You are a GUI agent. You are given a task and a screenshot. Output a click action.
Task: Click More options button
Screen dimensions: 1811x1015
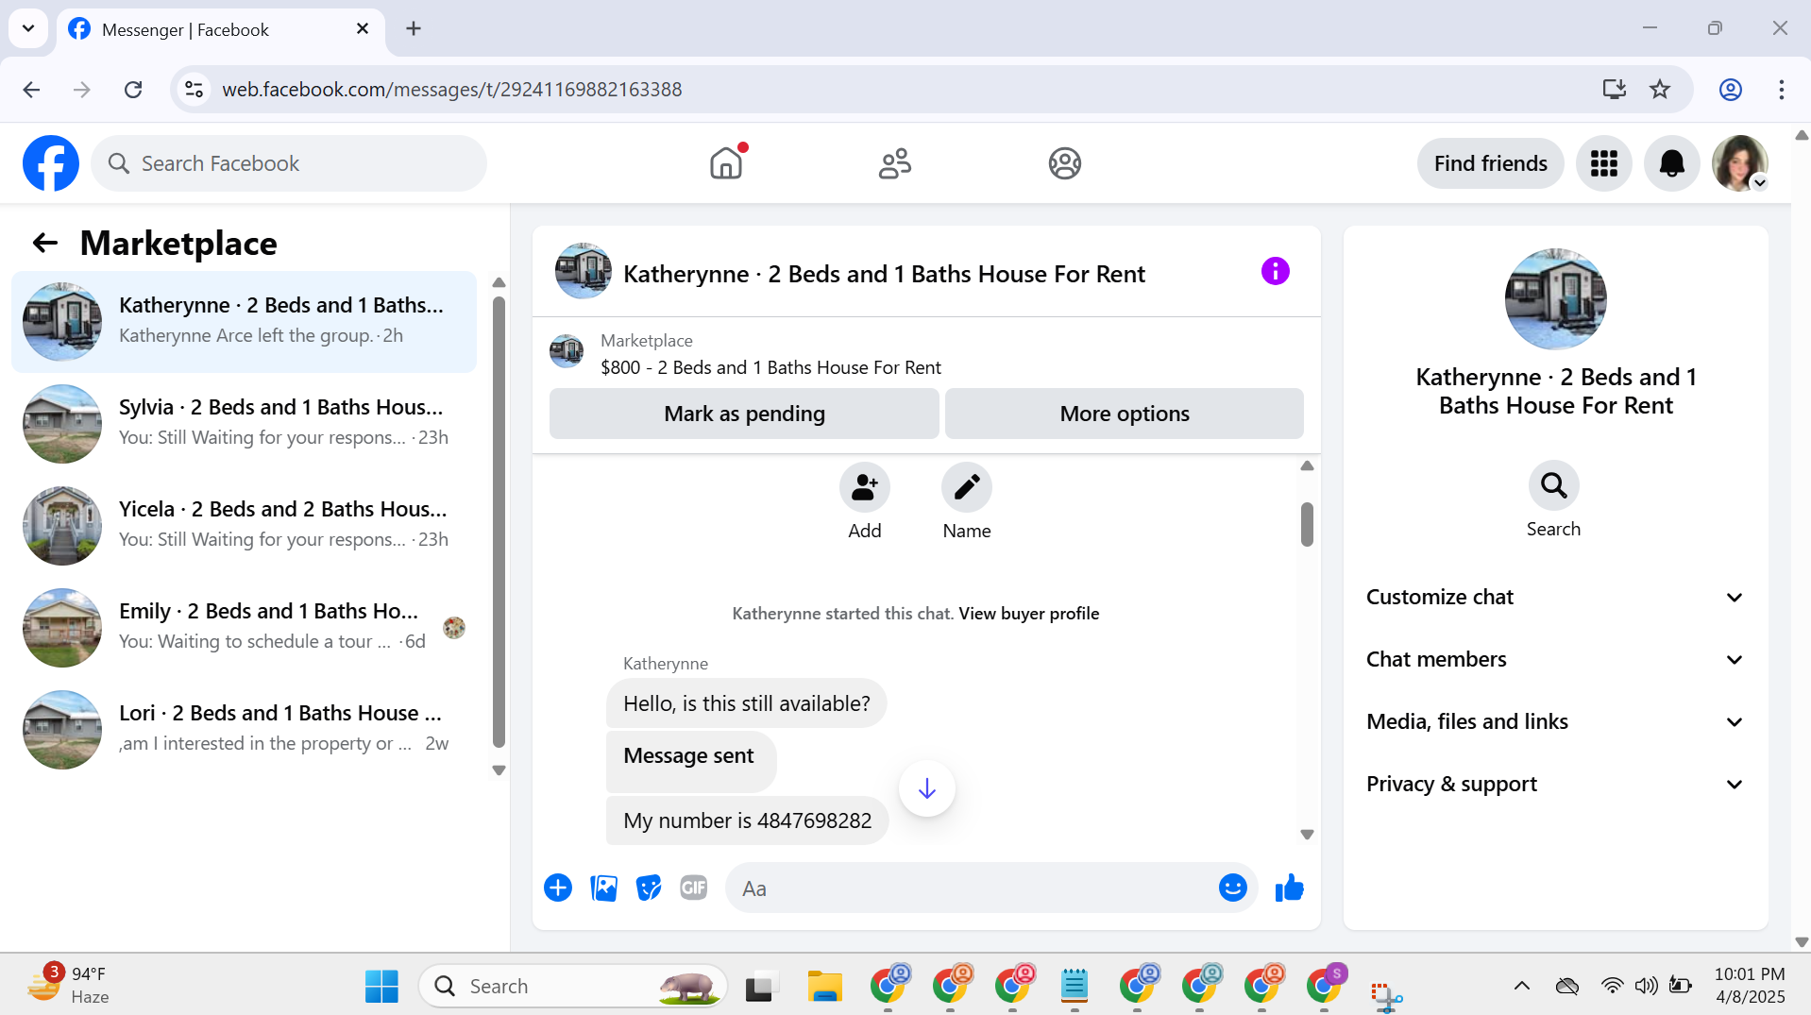tap(1124, 414)
